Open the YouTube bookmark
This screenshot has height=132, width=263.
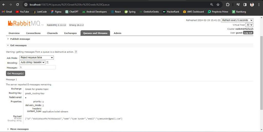tap(22, 12)
